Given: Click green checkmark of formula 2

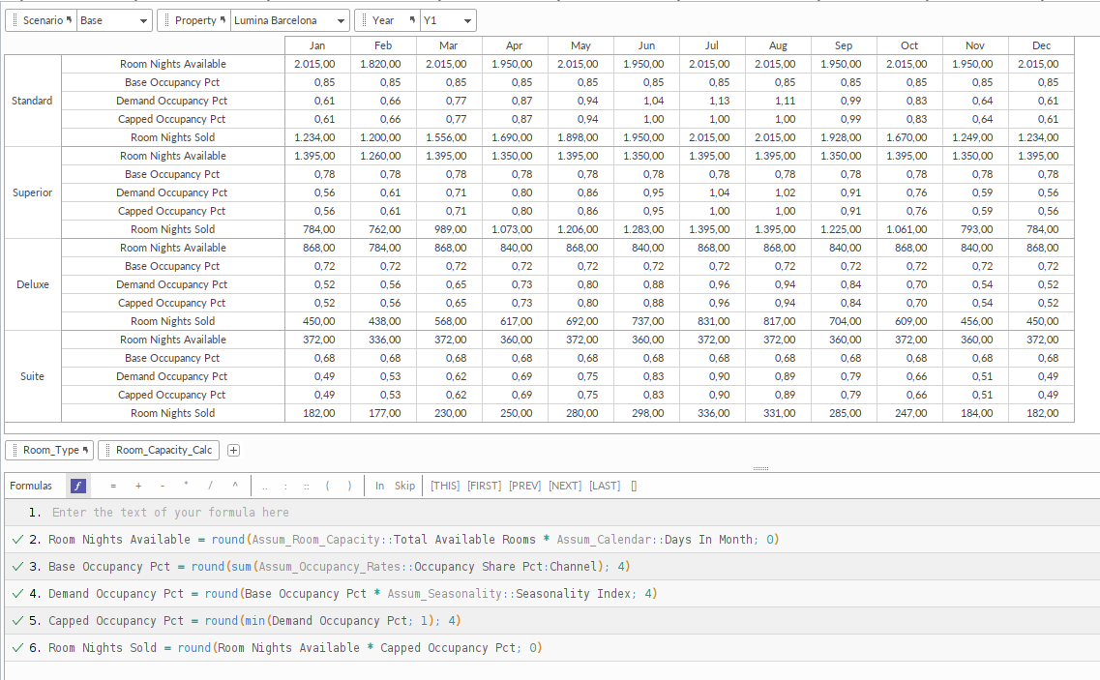Looking at the screenshot, I should tap(18, 540).
